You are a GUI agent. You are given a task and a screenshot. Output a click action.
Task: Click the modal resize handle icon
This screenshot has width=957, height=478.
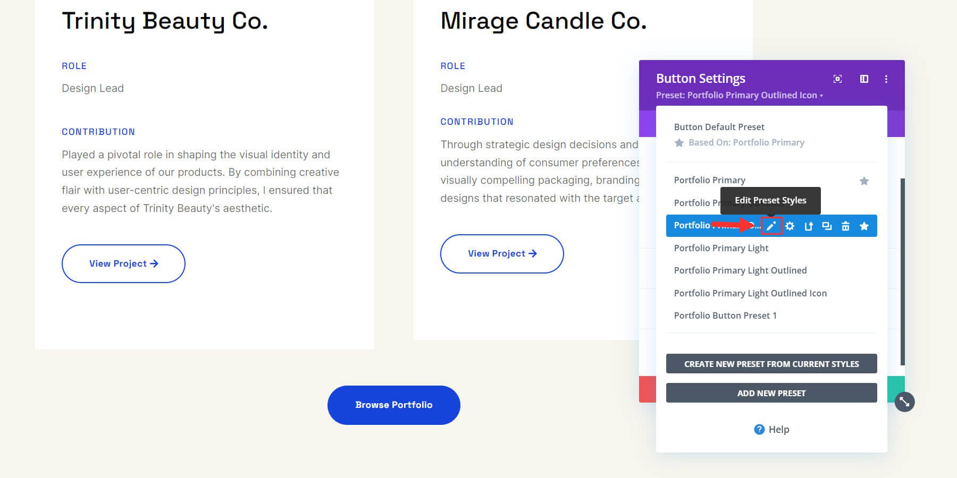904,402
